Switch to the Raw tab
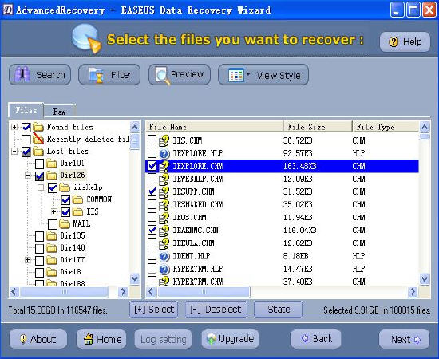The width and height of the screenshot is (439, 359). click(59, 112)
